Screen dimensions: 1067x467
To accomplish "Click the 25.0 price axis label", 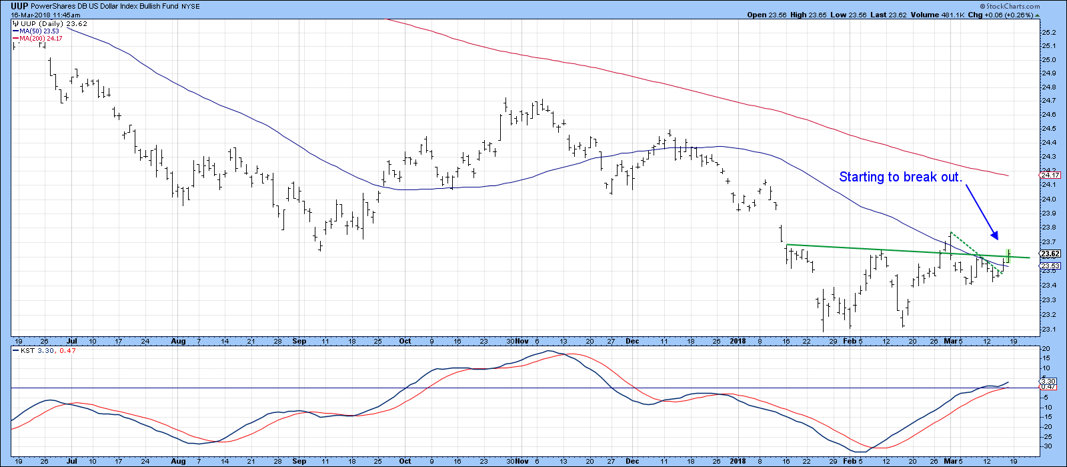I will pyautogui.click(x=1049, y=60).
